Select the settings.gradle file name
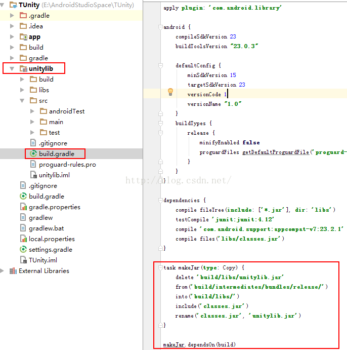The height and width of the screenshot is (350, 347). [51, 250]
